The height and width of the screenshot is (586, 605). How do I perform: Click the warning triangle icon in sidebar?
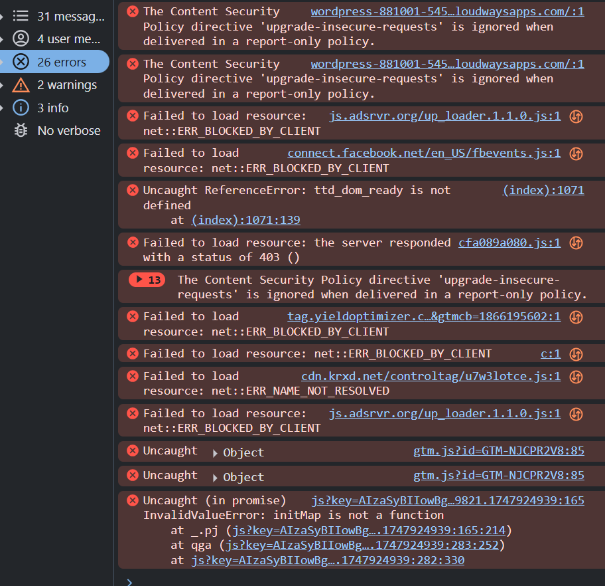[21, 85]
